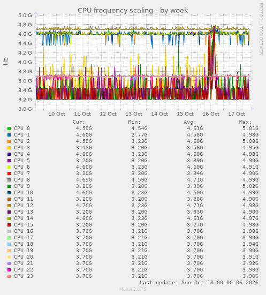The height and width of the screenshot is (295, 266).
Task: Click the CPU 11 legend label
Action: pyautogui.click(x=24, y=199)
